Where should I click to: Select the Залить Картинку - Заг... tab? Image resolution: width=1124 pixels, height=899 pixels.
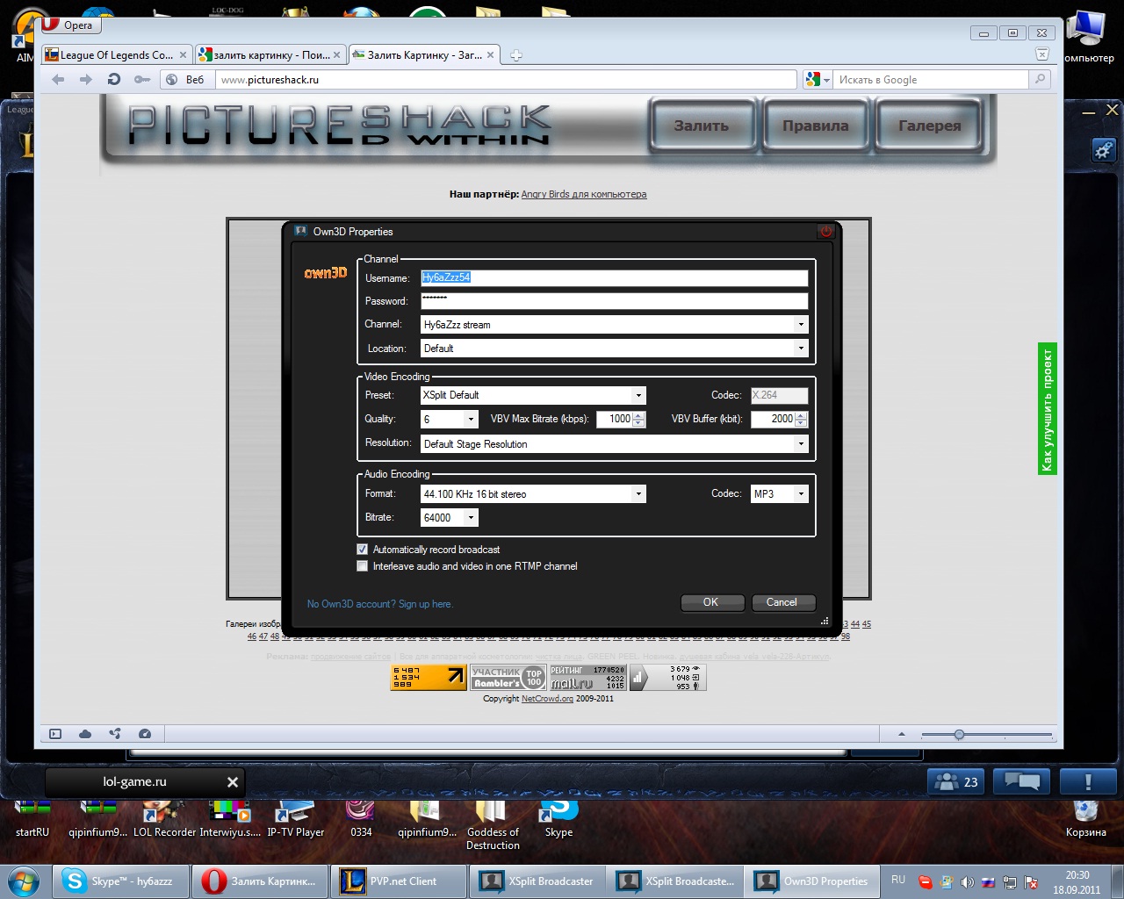(424, 54)
